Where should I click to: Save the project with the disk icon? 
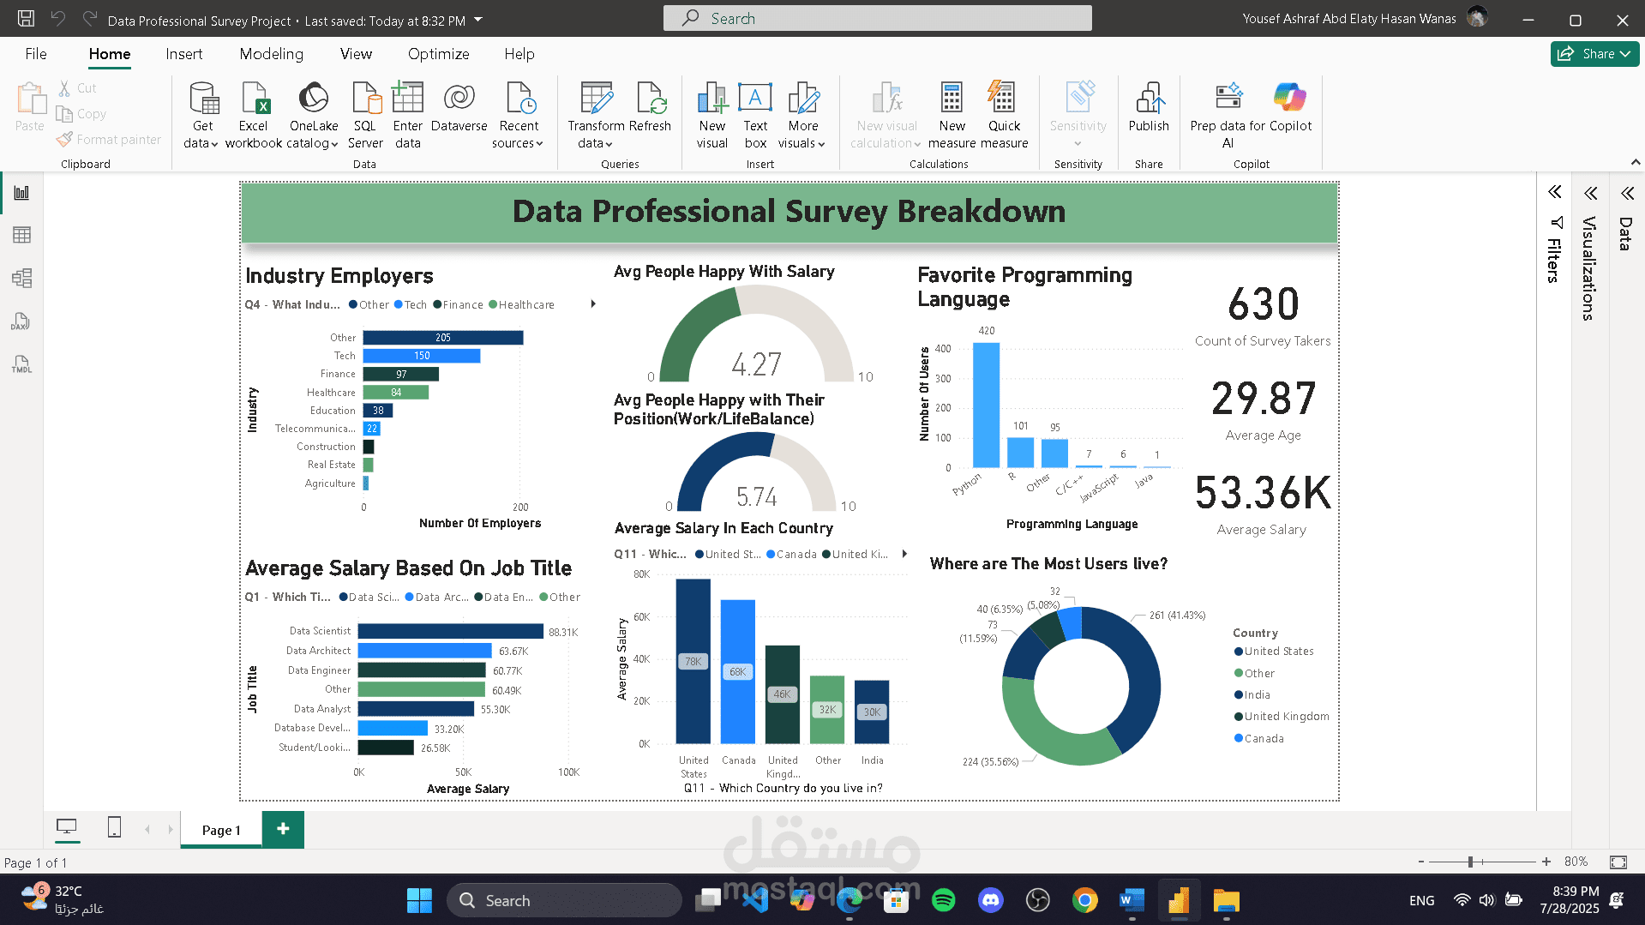pyautogui.click(x=26, y=19)
